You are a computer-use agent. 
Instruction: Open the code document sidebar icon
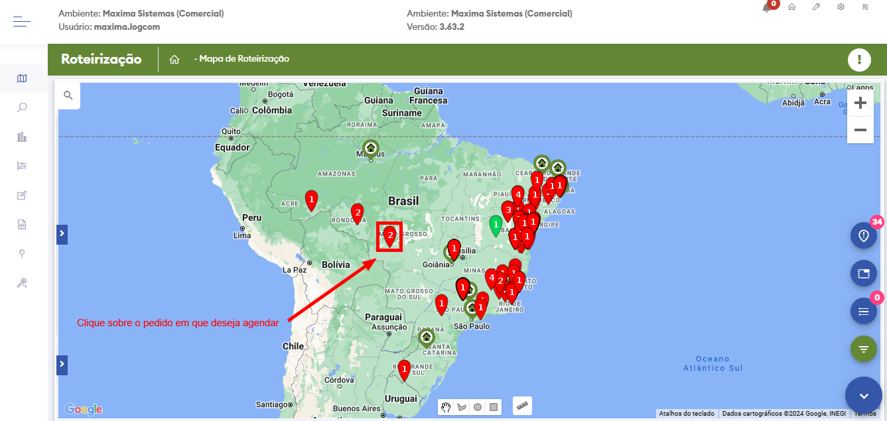22,224
